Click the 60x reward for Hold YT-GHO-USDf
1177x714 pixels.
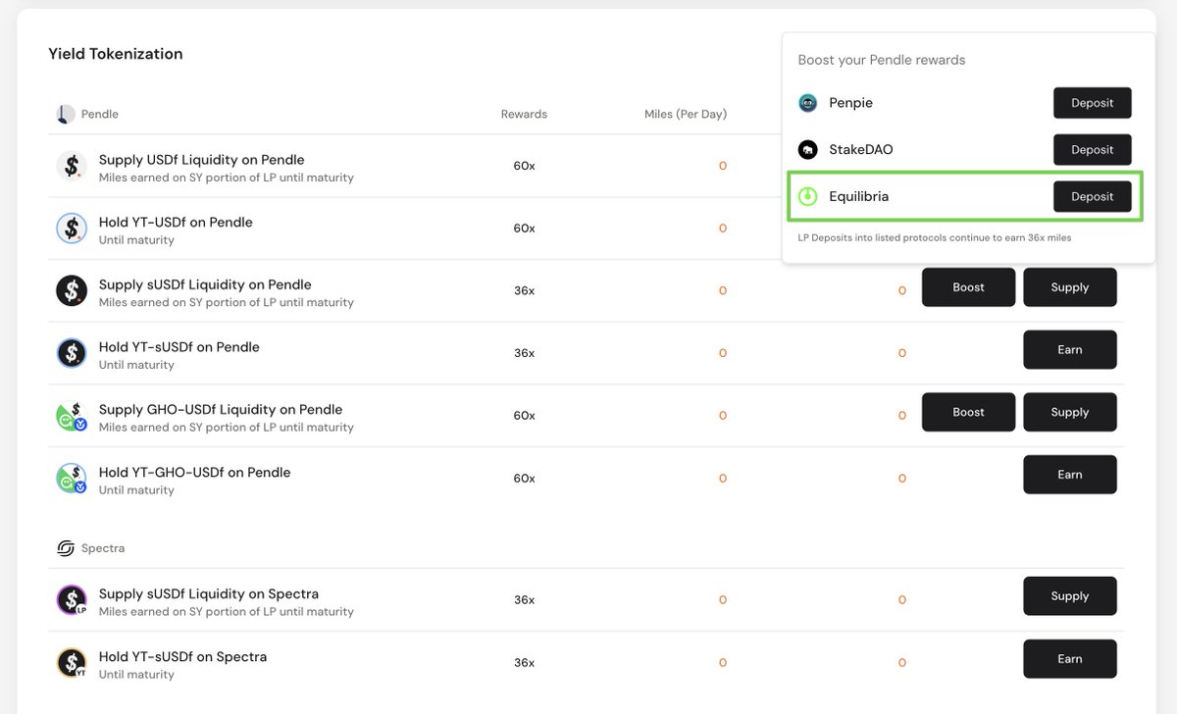click(524, 479)
